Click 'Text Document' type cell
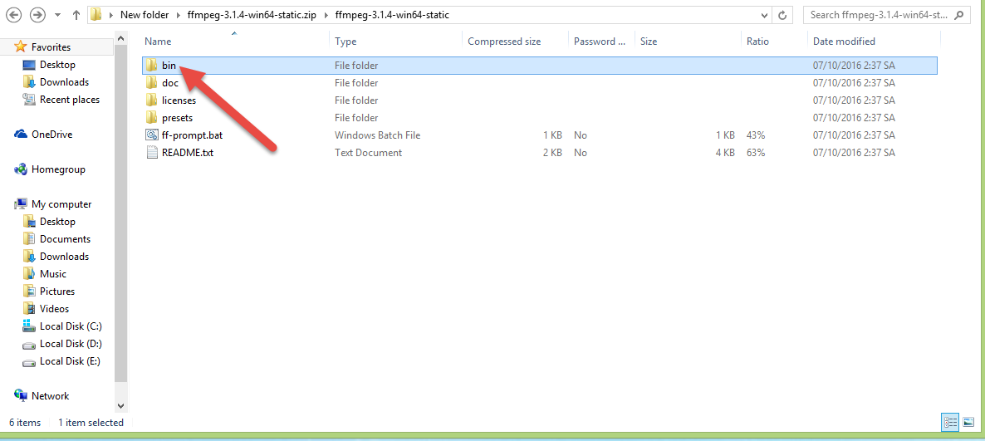This screenshot has height=441, width=985. click(x=368, y=154)
